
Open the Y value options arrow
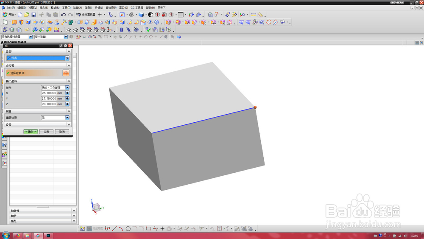coord(67,98)
